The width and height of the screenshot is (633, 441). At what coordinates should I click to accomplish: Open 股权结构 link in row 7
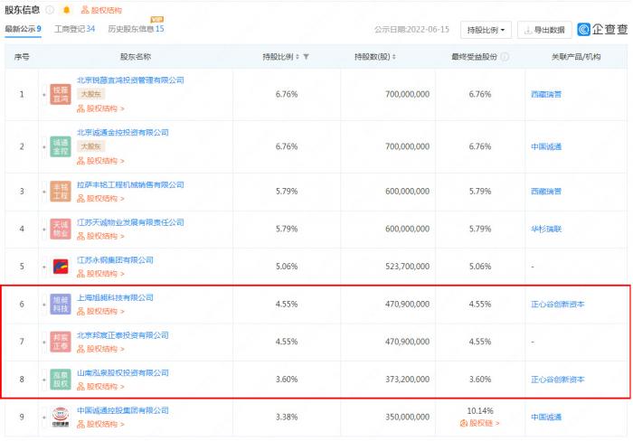tap(101, 349)
